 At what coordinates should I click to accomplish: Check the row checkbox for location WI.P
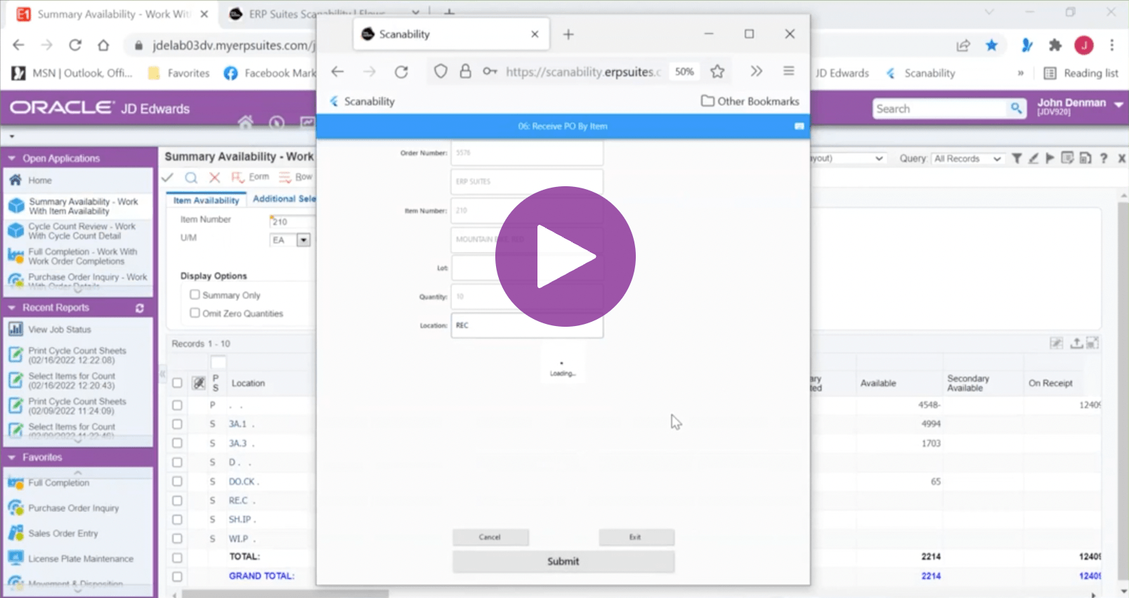point(177,538)
